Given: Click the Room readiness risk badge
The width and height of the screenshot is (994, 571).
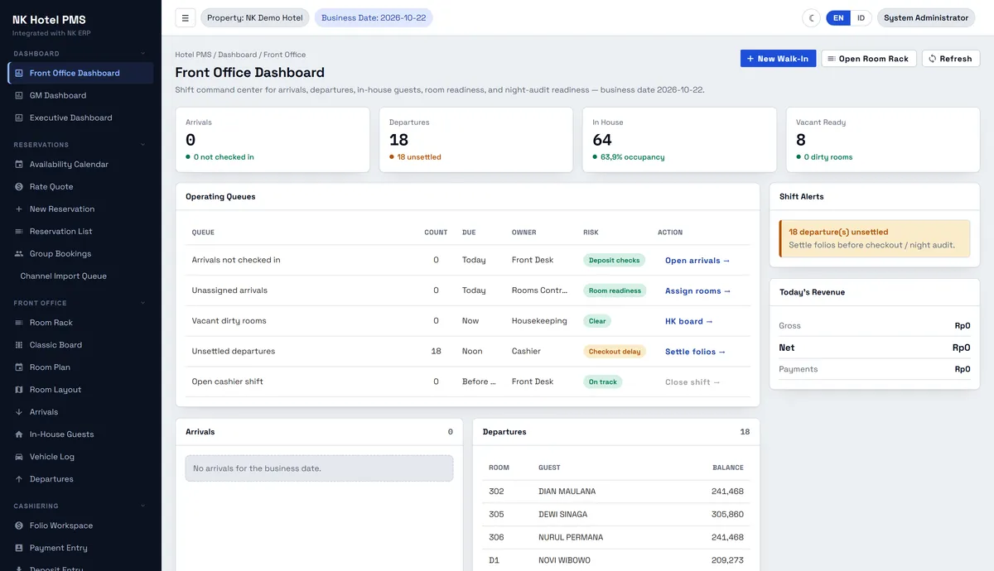Looking at the screenshot, I should [615, 291].
